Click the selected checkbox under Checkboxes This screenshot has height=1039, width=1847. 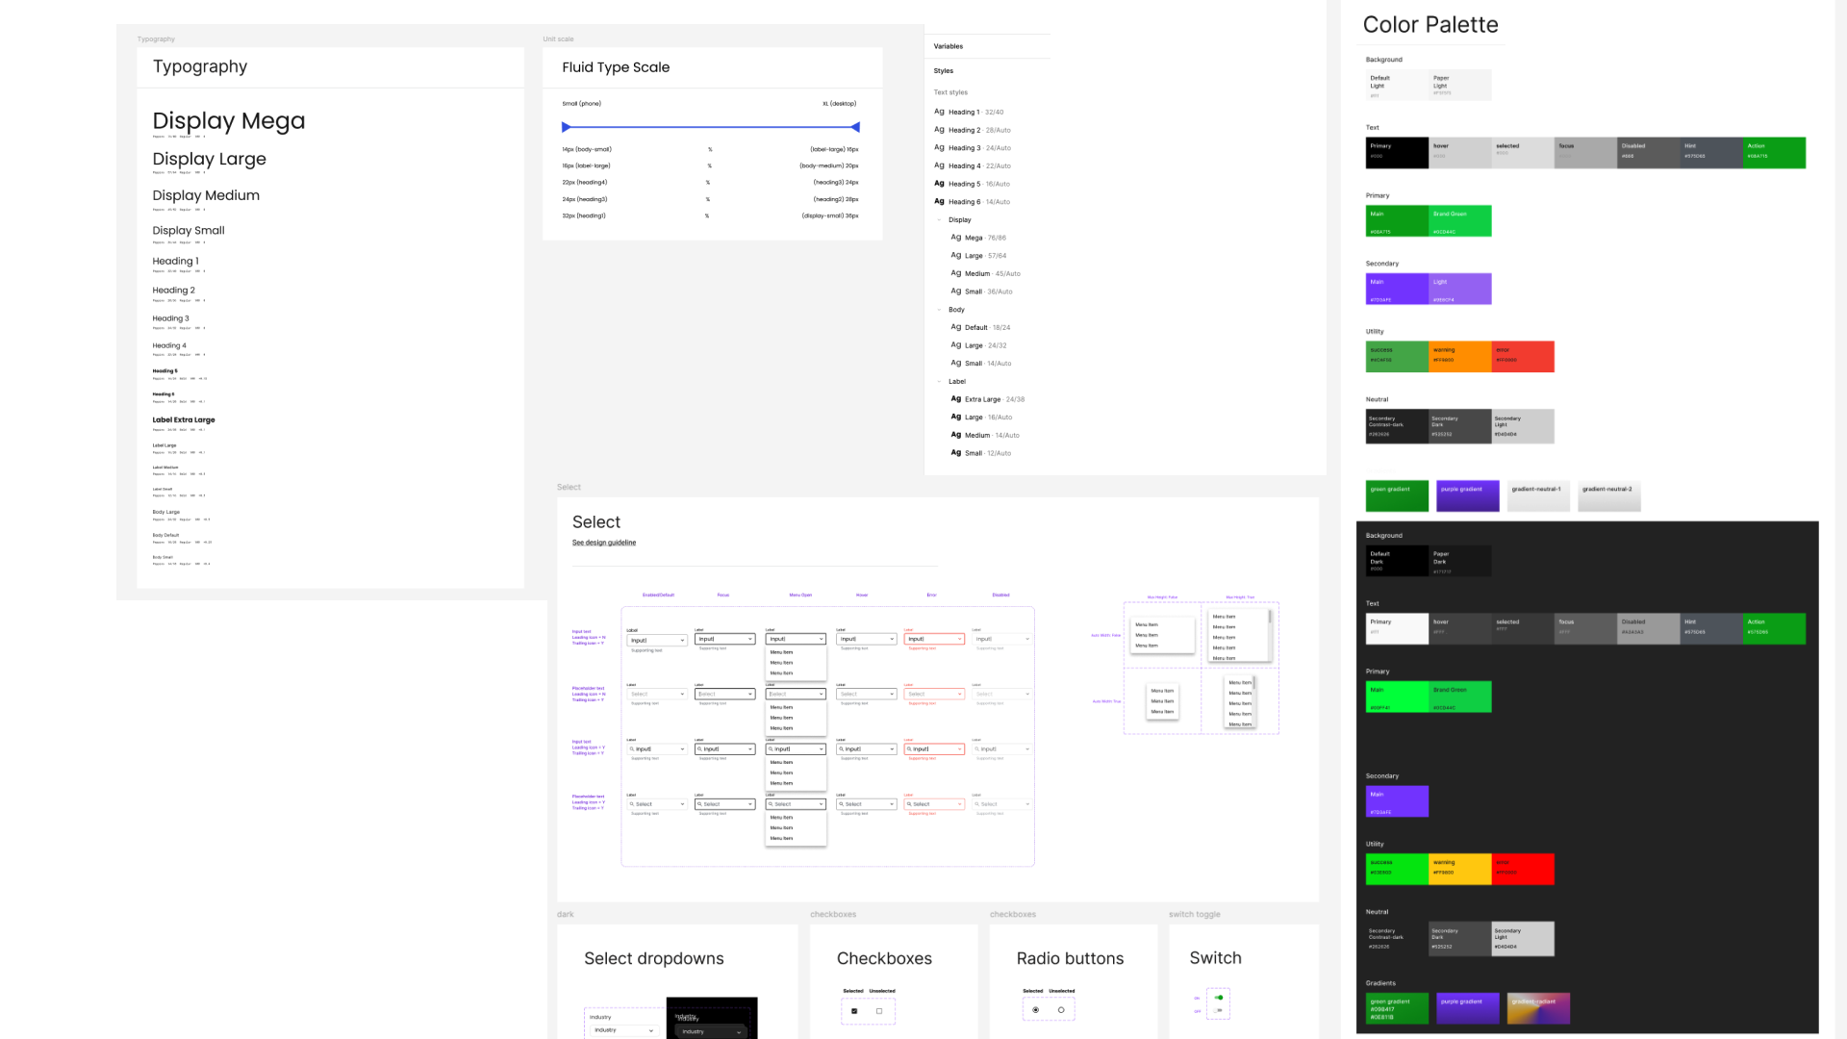(854, 1011)
